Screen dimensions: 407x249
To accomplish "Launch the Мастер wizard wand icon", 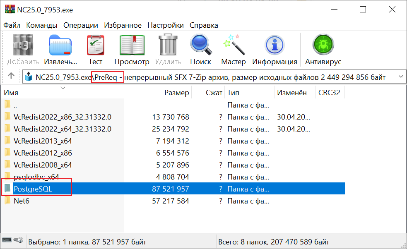I will 234,45.
